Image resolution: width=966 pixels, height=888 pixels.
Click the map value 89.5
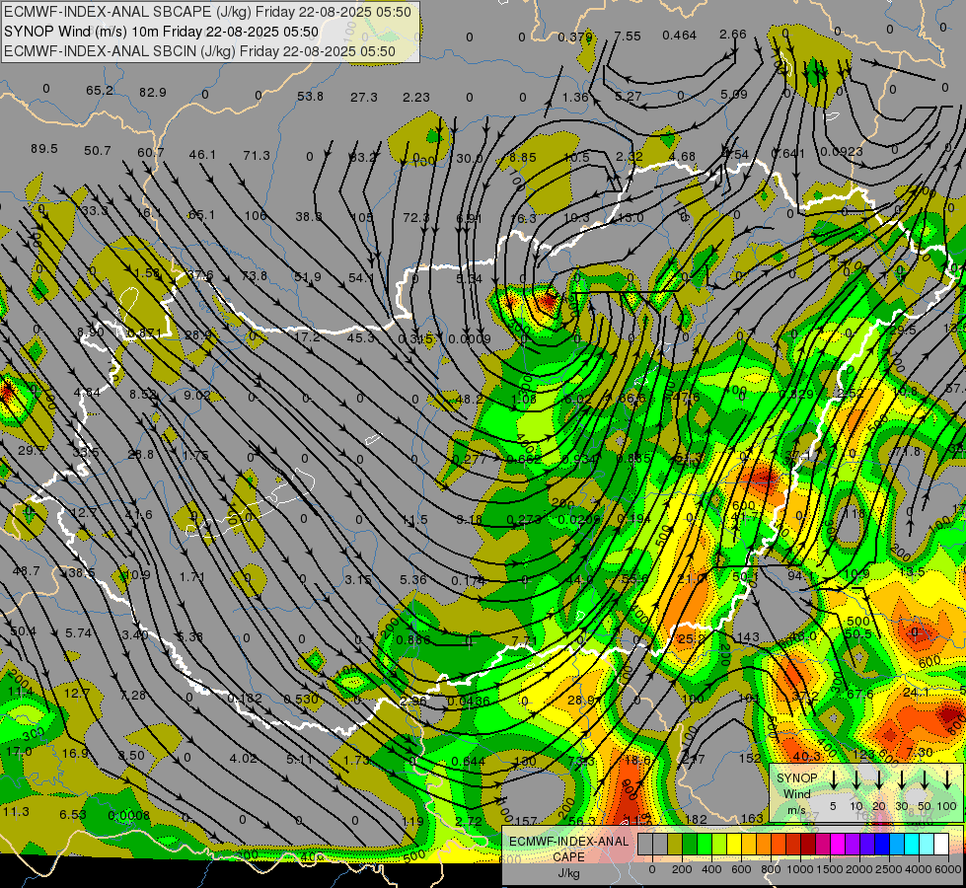click(x=43, y=149)
